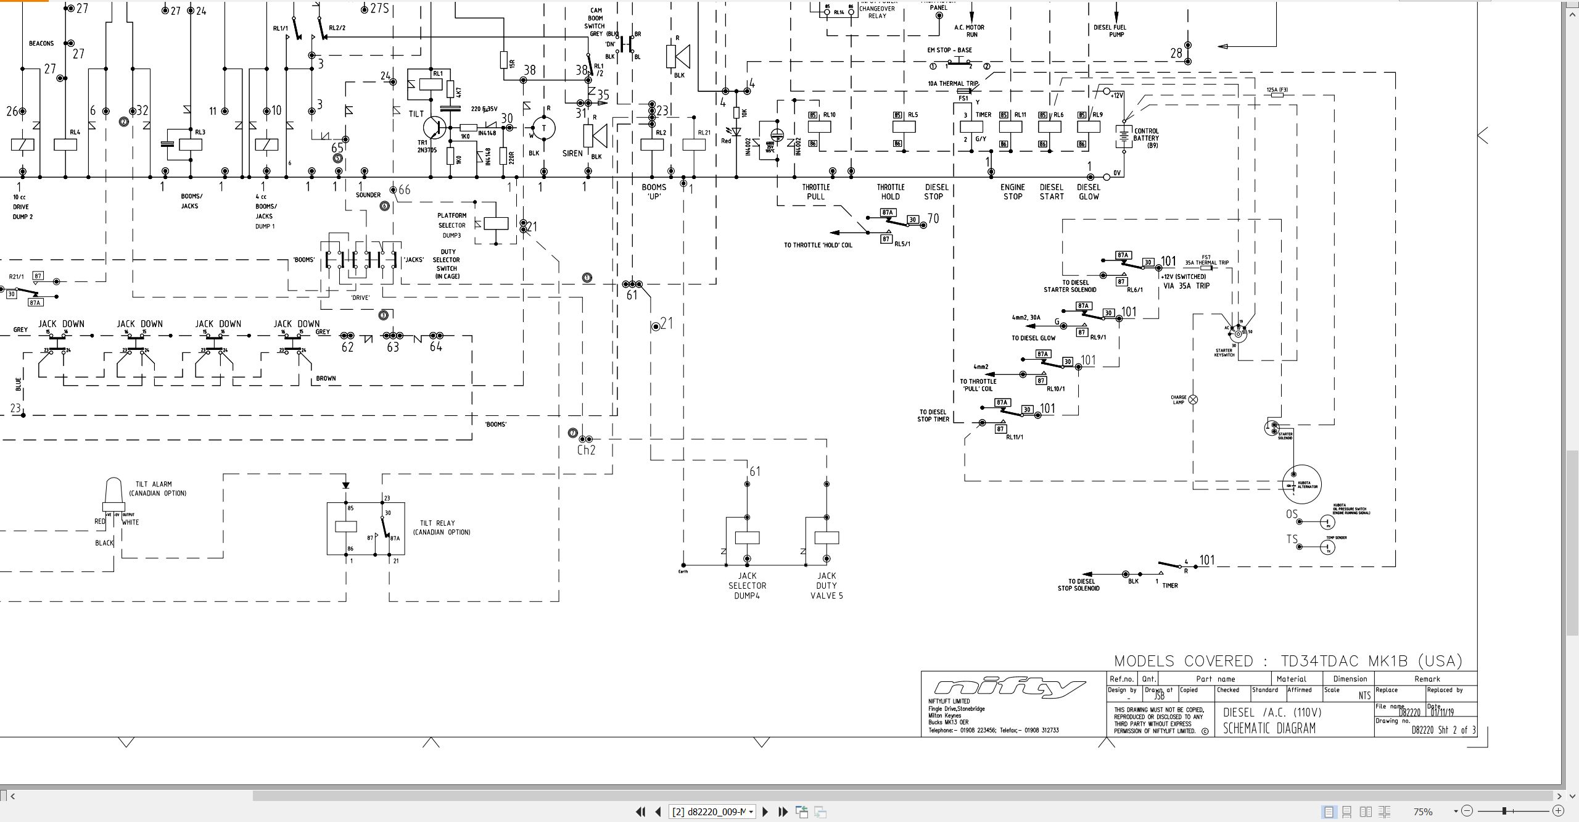Go to the previous page

pyautogui.click(x=658, y=812)
